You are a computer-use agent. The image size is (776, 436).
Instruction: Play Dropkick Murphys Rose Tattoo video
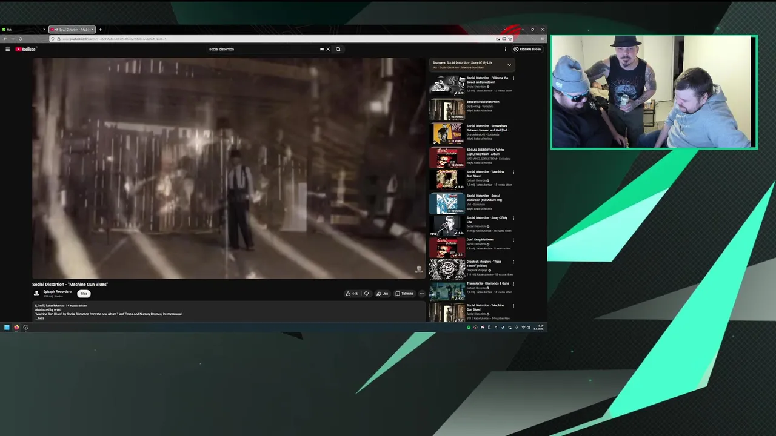click(x=447, y=269)
